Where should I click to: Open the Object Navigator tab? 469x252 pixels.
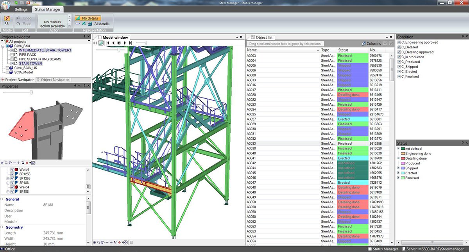click(x=55, y=80)
